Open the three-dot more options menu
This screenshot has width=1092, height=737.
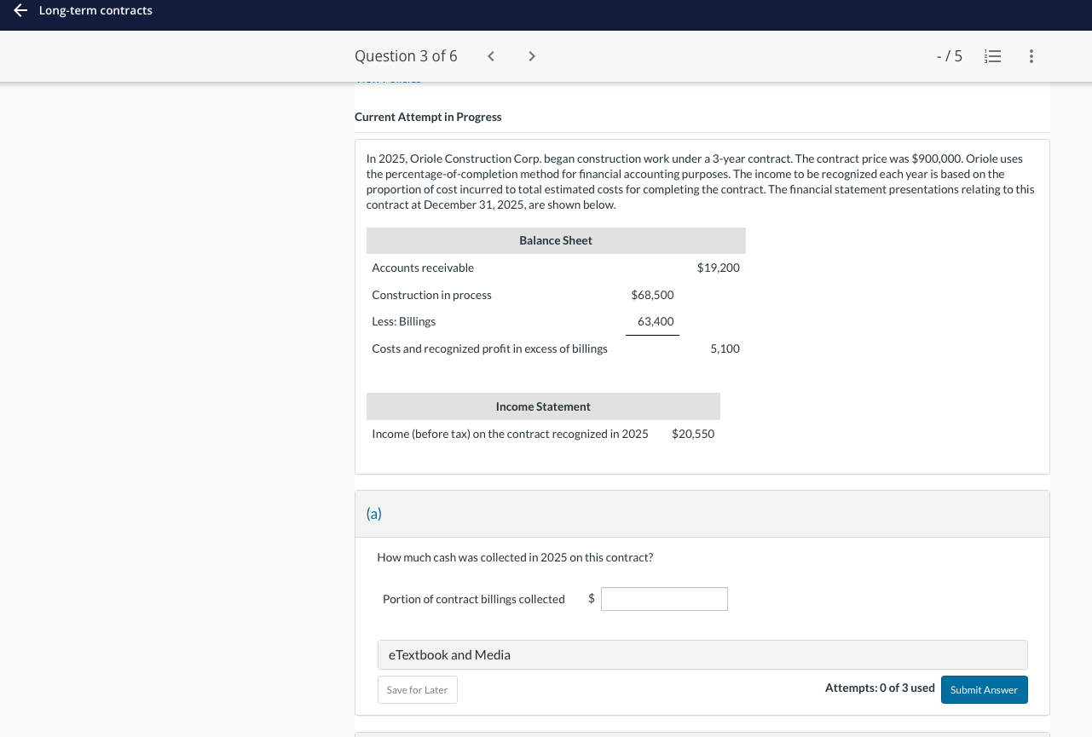pyautogui.click(x=1031, y=56)
